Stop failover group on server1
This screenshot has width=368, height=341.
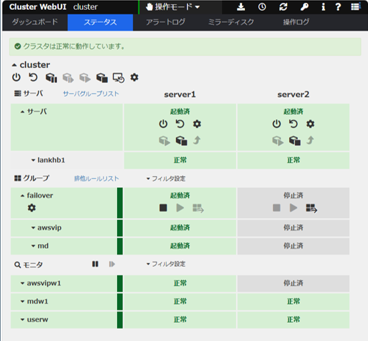click(163, 208)
